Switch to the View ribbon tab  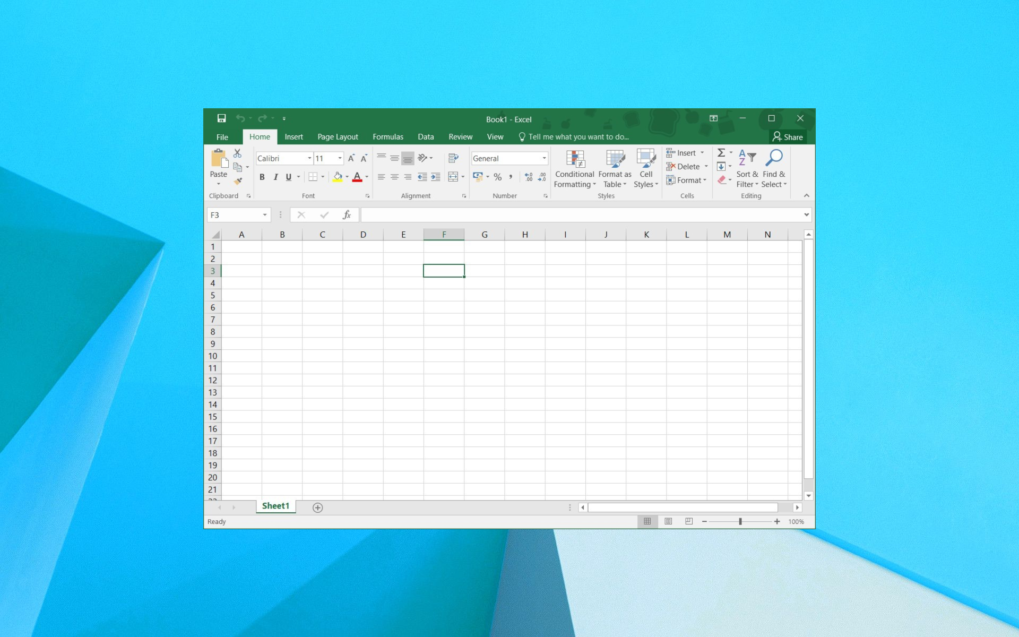coord(495,136)
